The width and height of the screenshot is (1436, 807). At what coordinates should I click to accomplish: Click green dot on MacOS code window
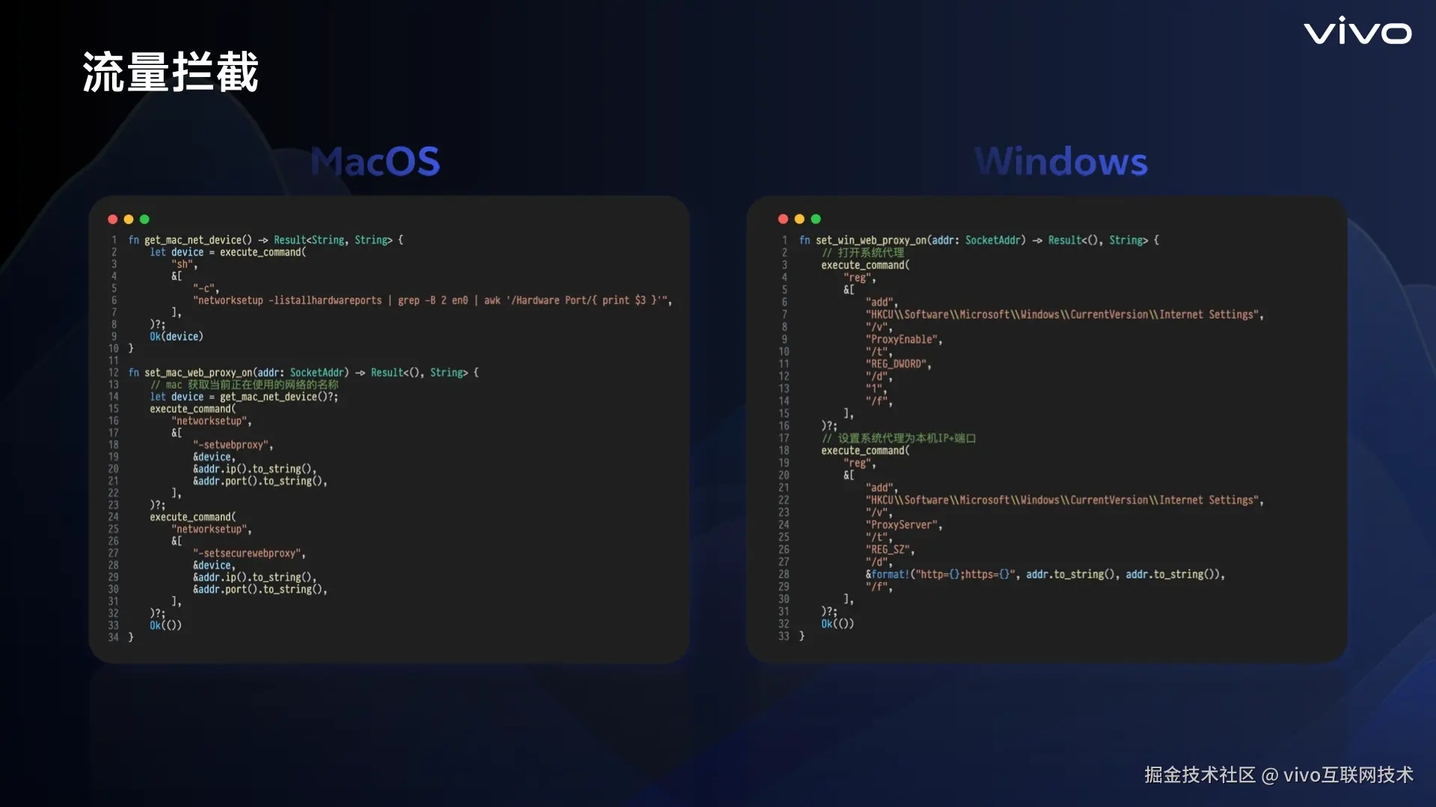pyautogui.click(x=144, y=219)
